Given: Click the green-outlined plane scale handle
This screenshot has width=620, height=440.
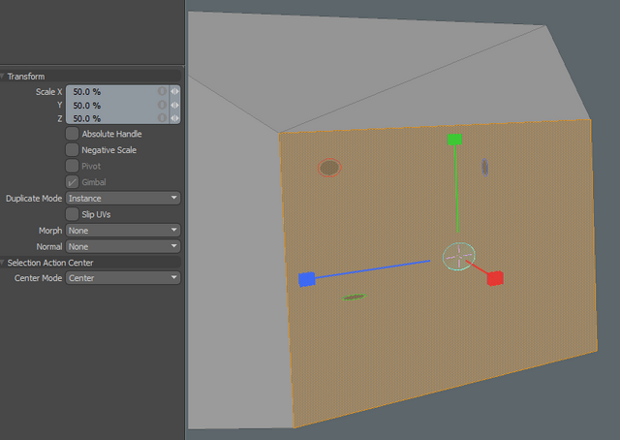Looking at the screenshot, I should 354,298.
